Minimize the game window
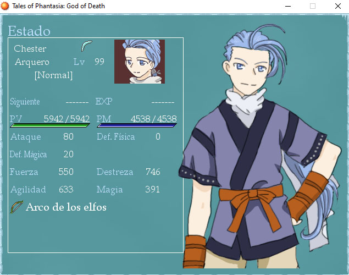The width and height of the screenshot is (349, 275). (288, 6)
